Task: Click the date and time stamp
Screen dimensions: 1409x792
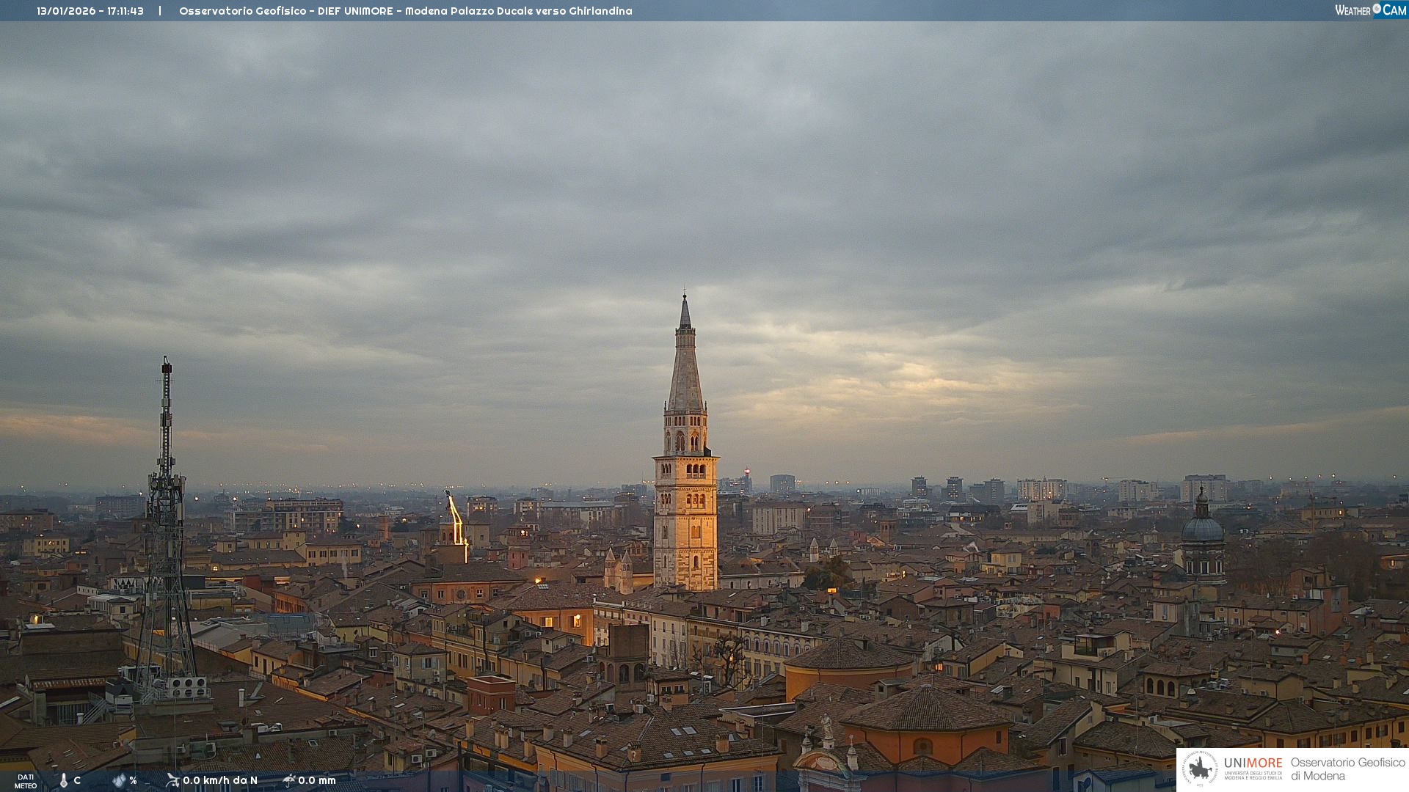Action: tap(90, 11)
